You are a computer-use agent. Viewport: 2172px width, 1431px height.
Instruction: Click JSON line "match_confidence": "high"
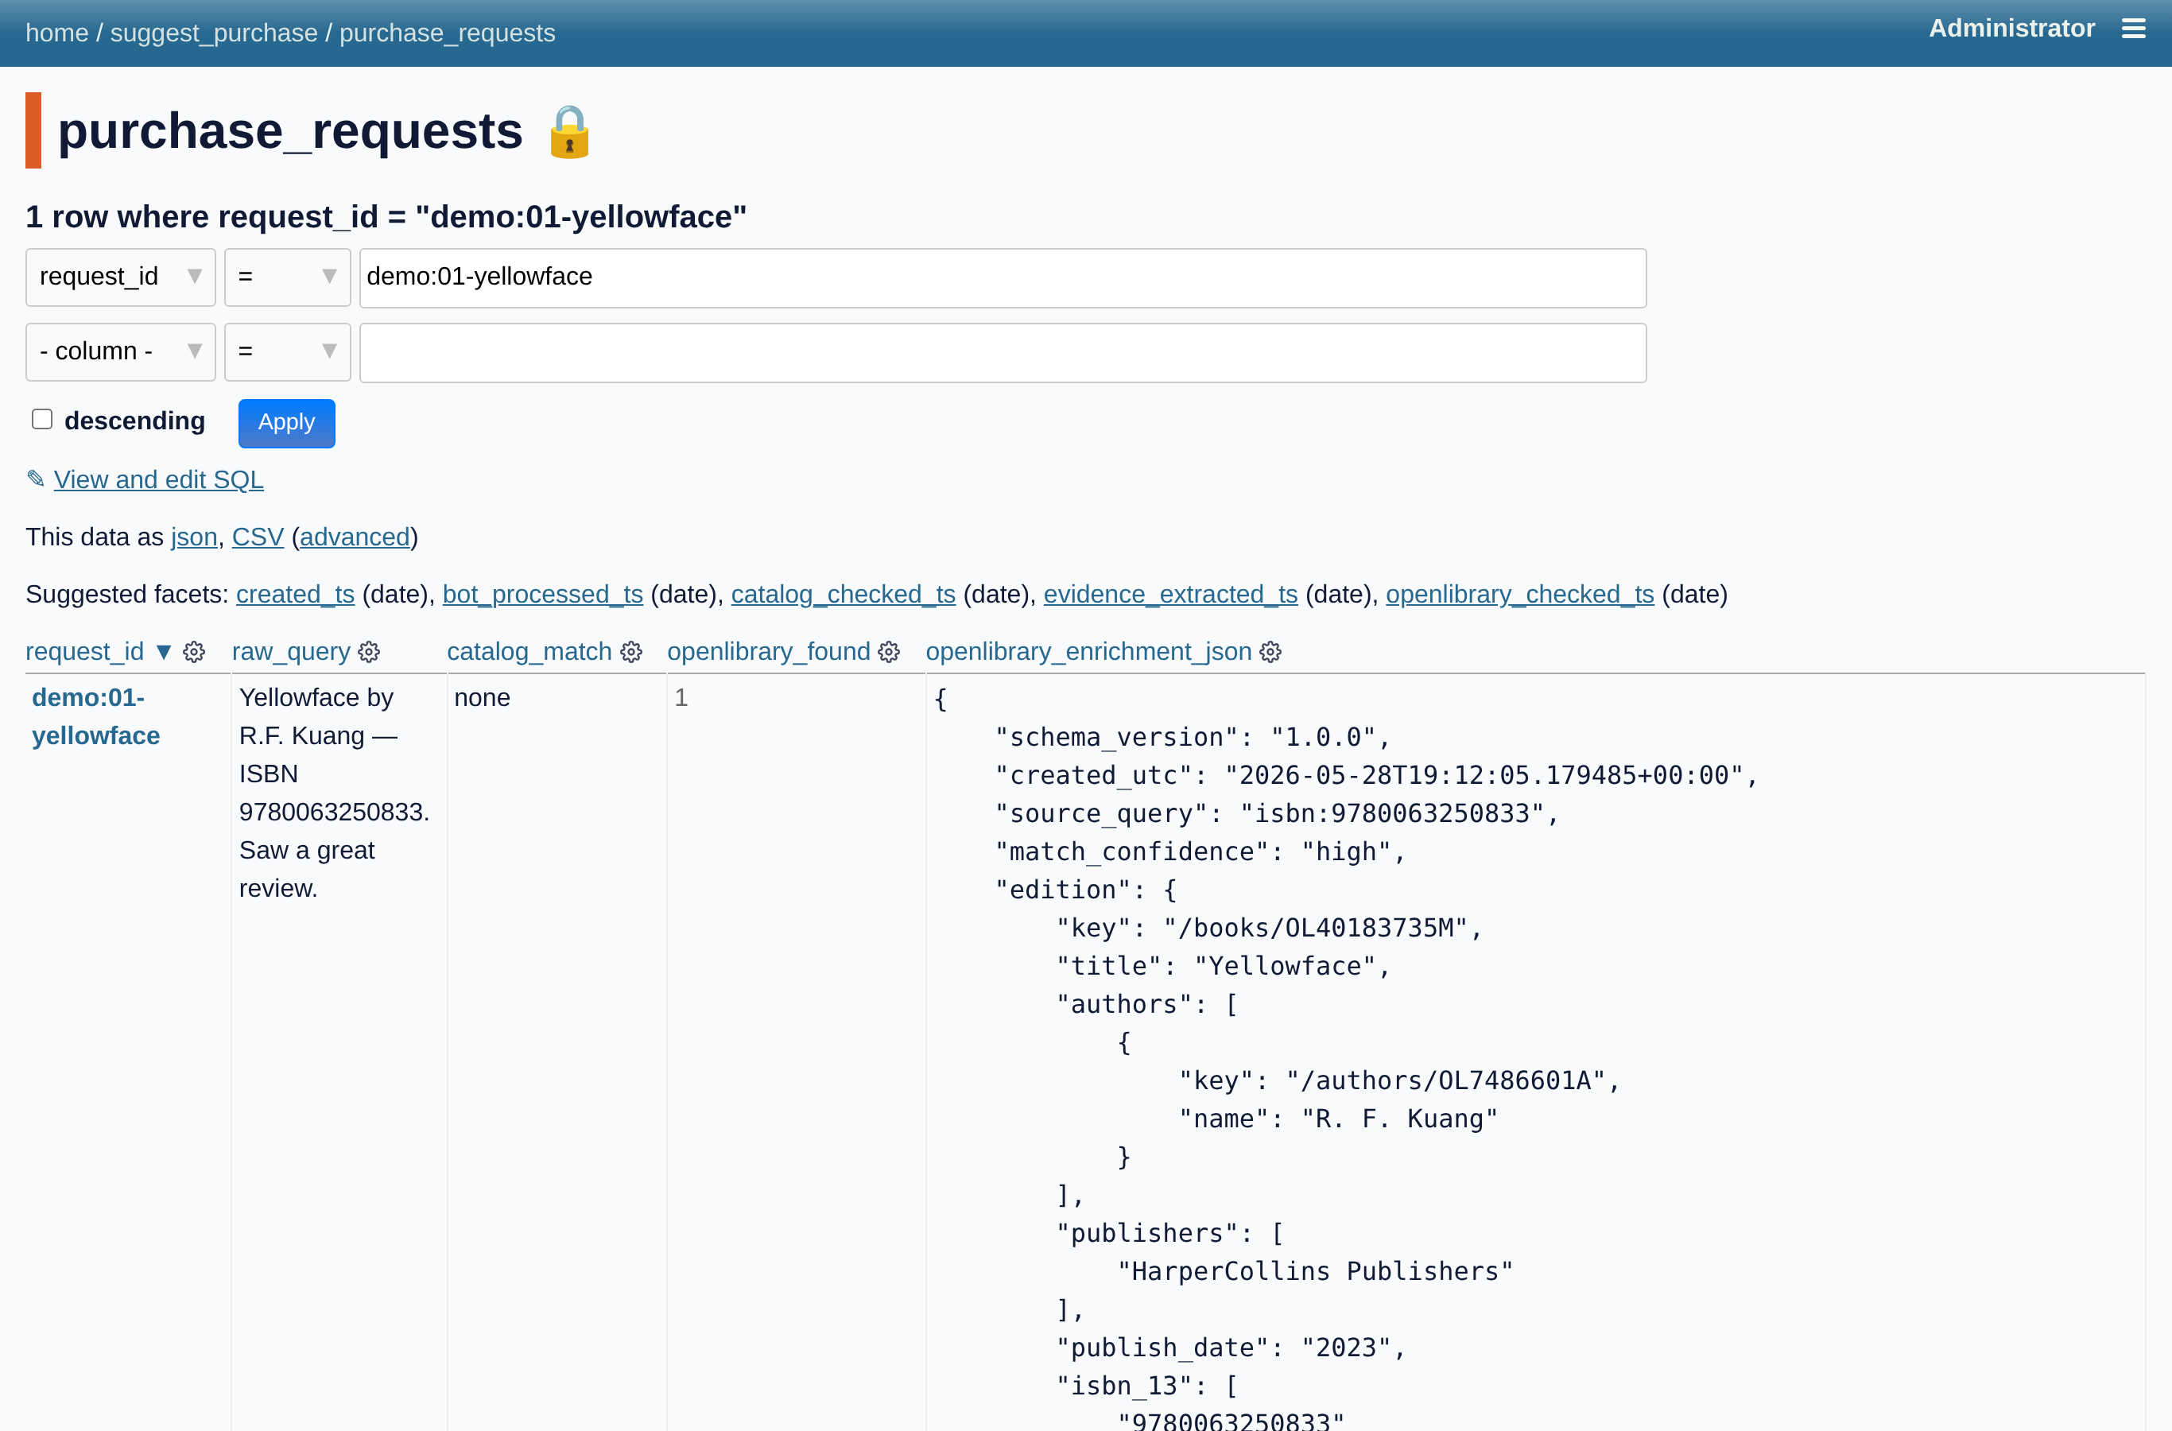(x=1200, y=851)
